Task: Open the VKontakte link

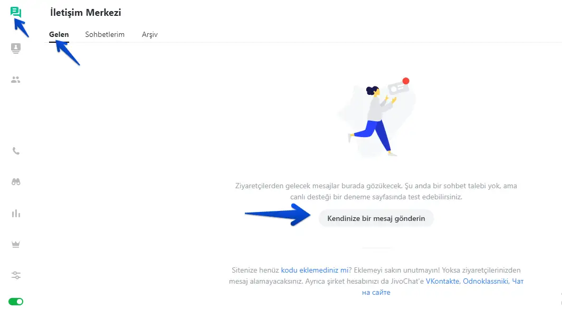Action: pyautogui.click(x=442, y=281)
